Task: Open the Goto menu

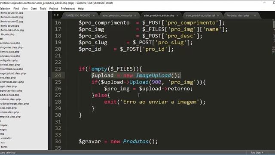Action: (34, 9)
